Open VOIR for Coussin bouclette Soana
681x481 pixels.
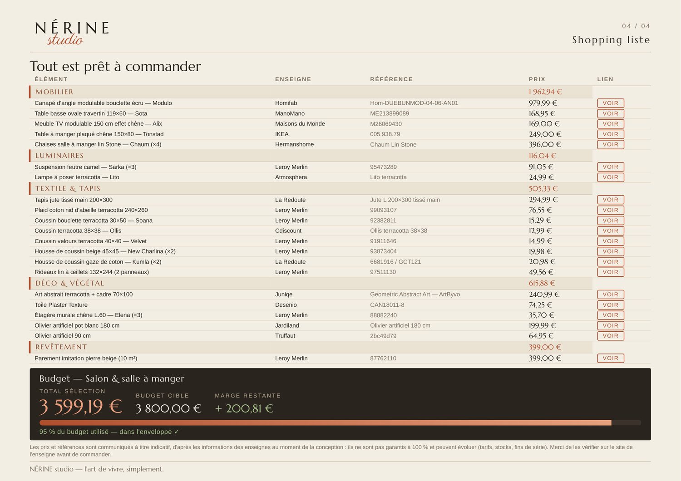pyautogui.click(x=611, y=221)
